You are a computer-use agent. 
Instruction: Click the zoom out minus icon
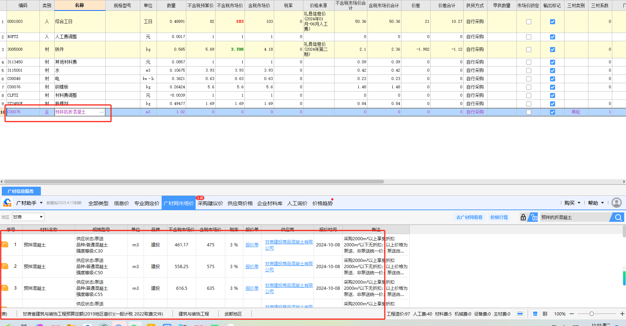pos(572,314)
